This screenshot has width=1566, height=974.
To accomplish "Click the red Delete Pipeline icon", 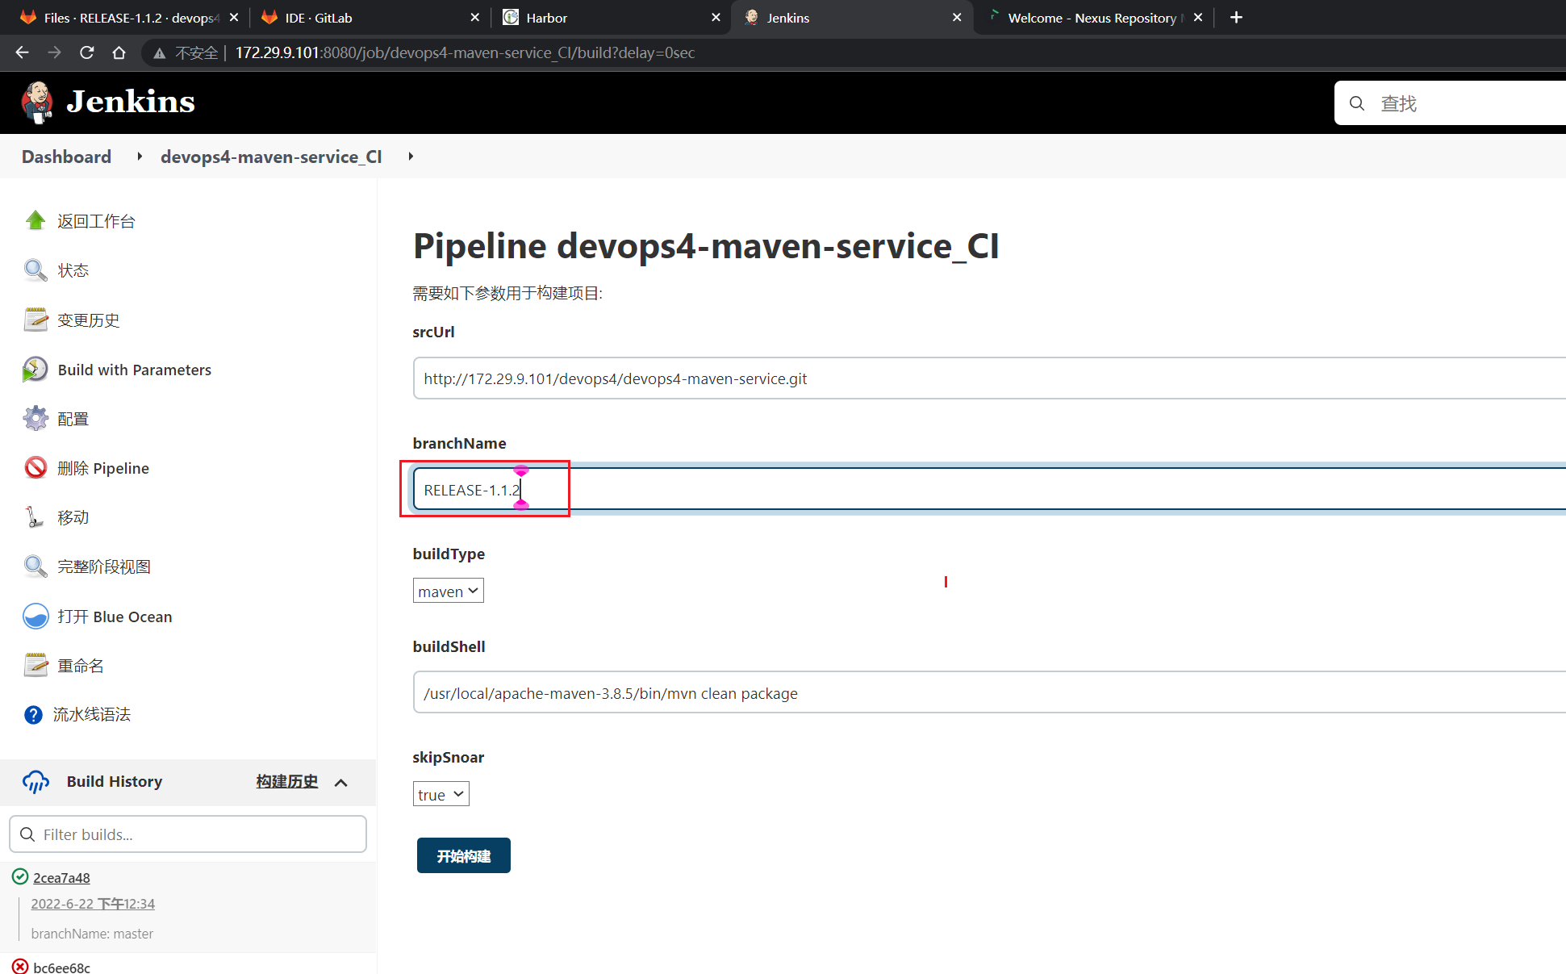I will [x=35, y=467].
